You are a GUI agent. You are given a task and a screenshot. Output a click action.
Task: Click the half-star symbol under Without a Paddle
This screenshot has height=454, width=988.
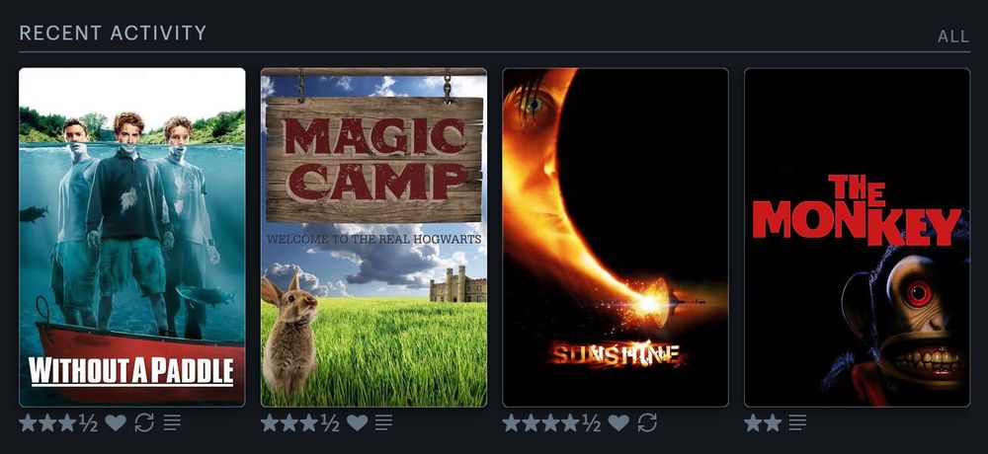[88, 422]
